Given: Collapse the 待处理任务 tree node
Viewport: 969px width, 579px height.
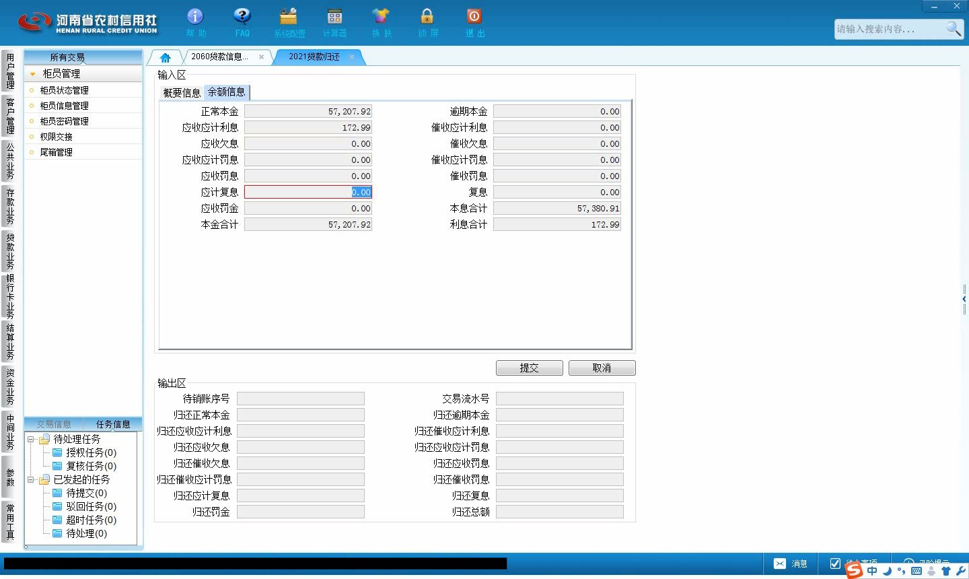Looking at the screenshot, I should 30,439.
